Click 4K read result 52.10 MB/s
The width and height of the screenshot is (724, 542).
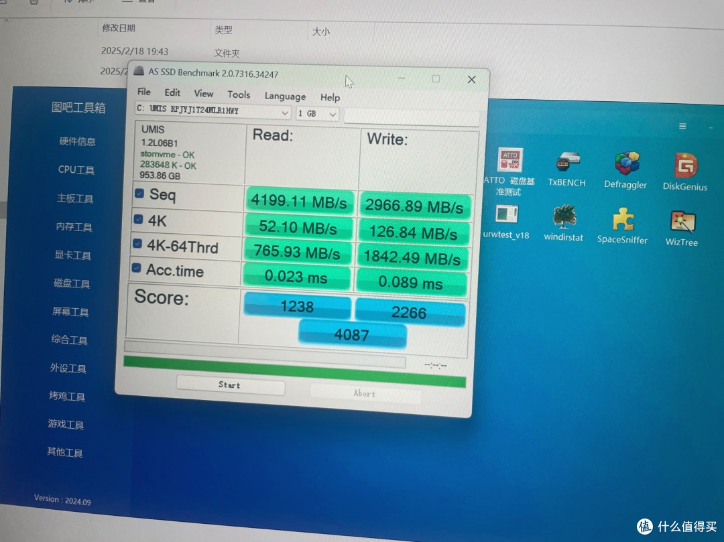pos(298,227)
